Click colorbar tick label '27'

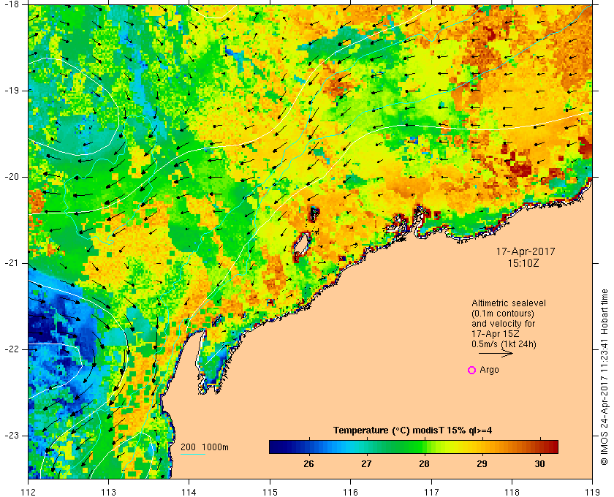click(366, 463)
